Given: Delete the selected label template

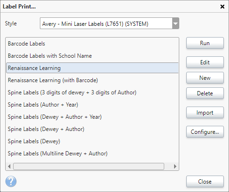Looking at the screenshot, I should tap(205, 93).
